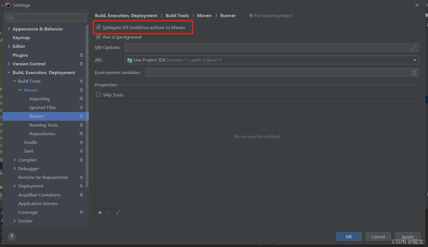Open the Ignored Files settings page

[x=43, y=107]
